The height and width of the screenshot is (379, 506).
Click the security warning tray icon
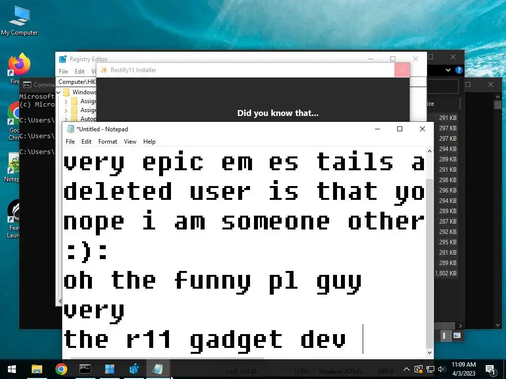tap(418, 369)
